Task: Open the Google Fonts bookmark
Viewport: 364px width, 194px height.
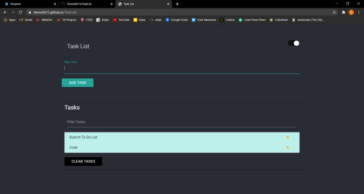Action: 177,20
